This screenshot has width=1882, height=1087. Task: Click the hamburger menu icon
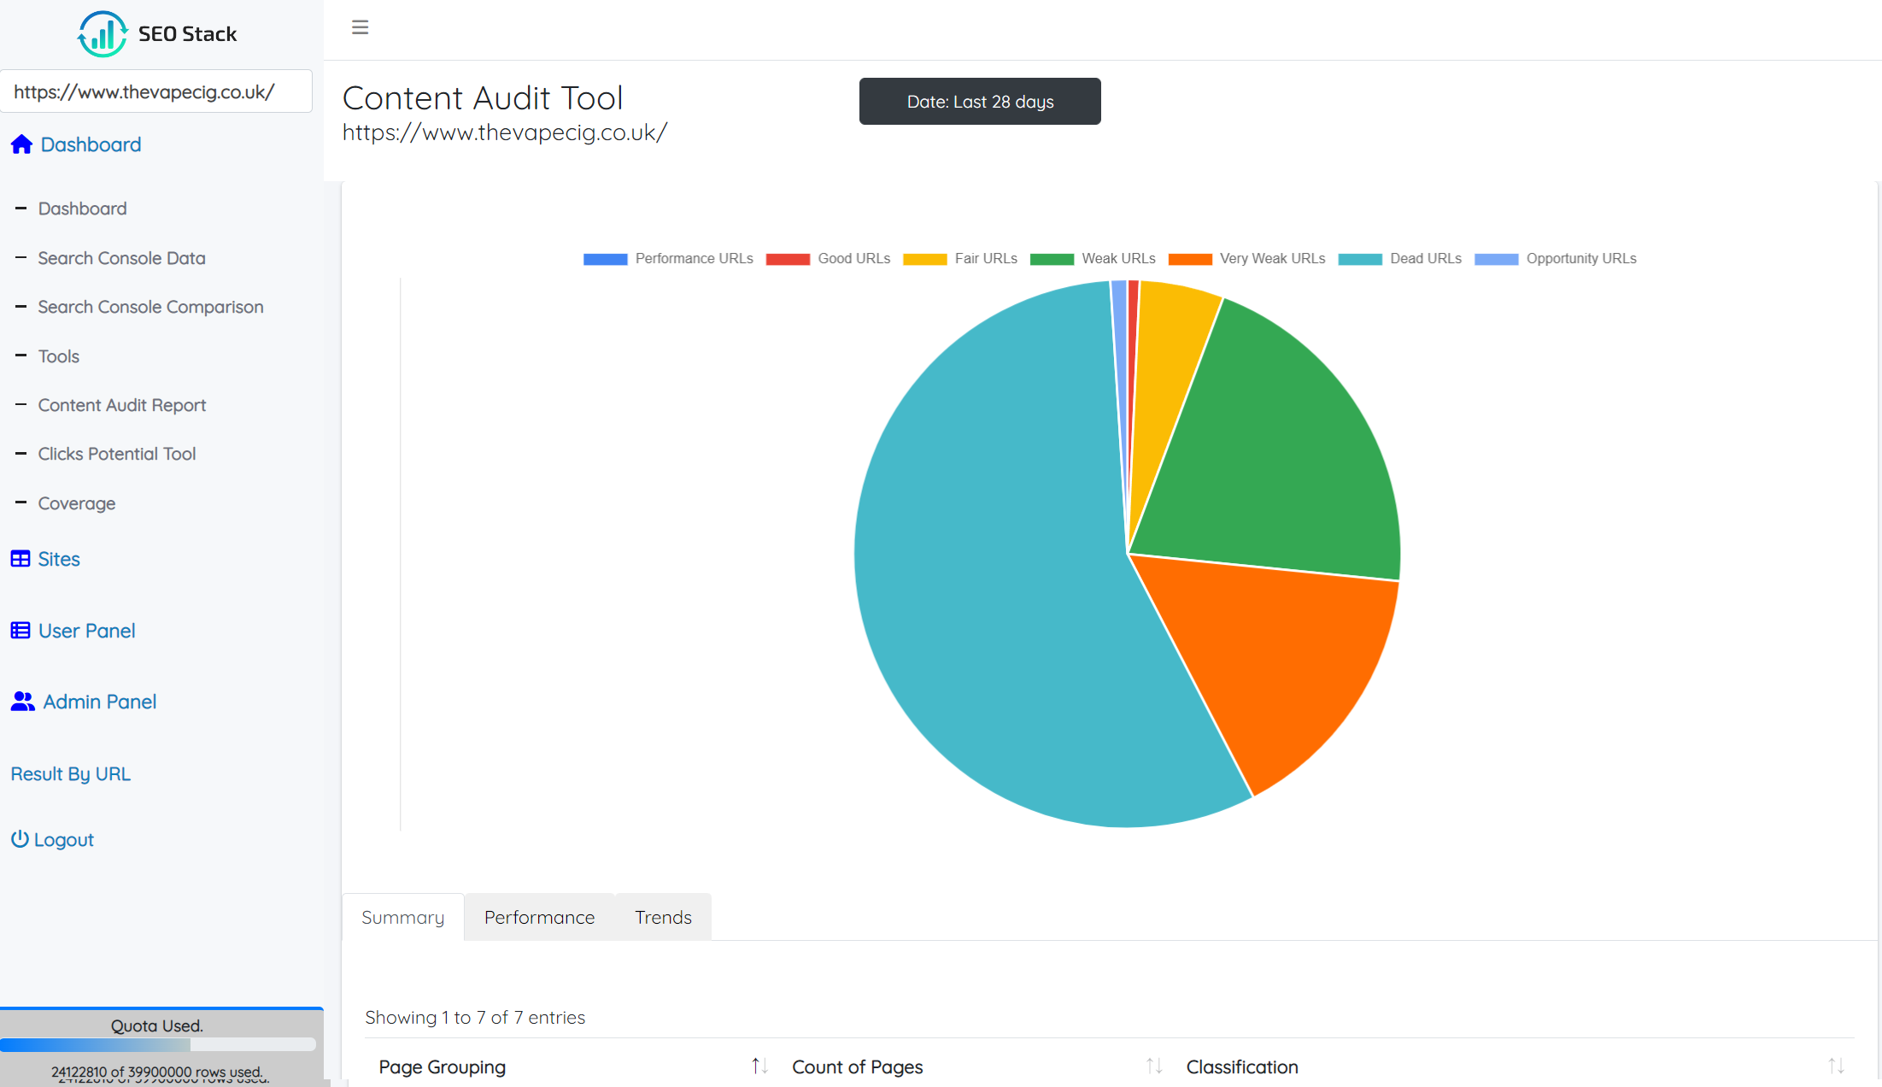pyautogui.click(x=360, y=27)
